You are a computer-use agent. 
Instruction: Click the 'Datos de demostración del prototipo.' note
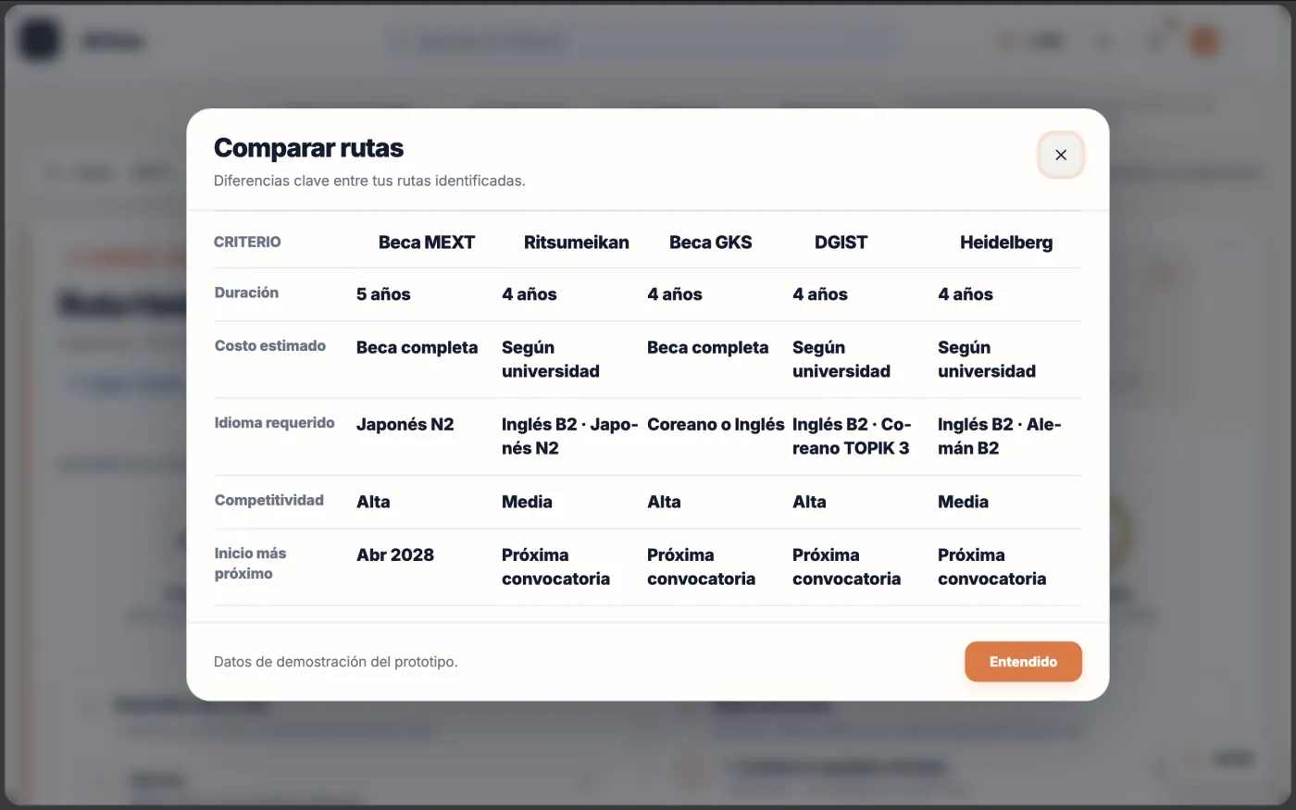click(x=336, y=662)
